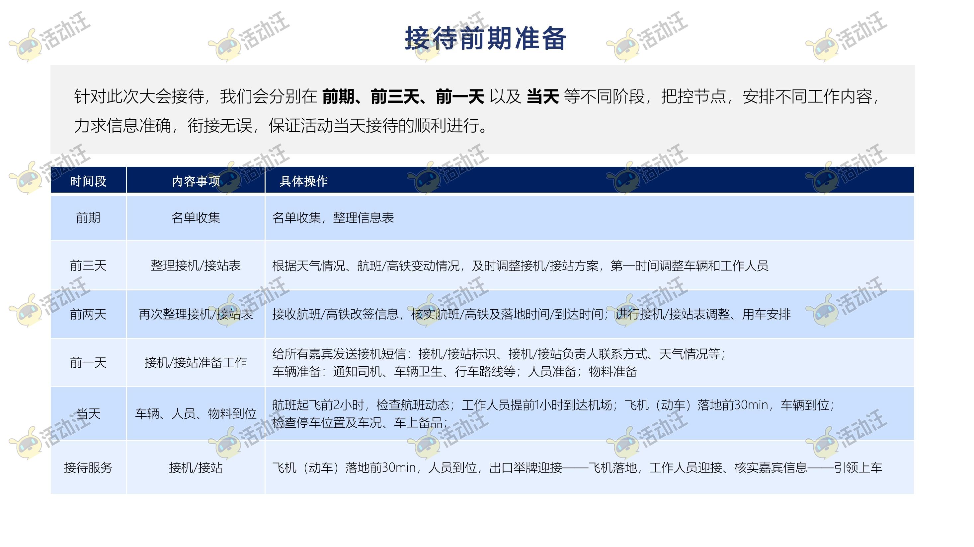Image resolution: width=974 pixels, height=547 pixels.
Task: Click the 接待服务 time period cell
Action: [88, 468]
